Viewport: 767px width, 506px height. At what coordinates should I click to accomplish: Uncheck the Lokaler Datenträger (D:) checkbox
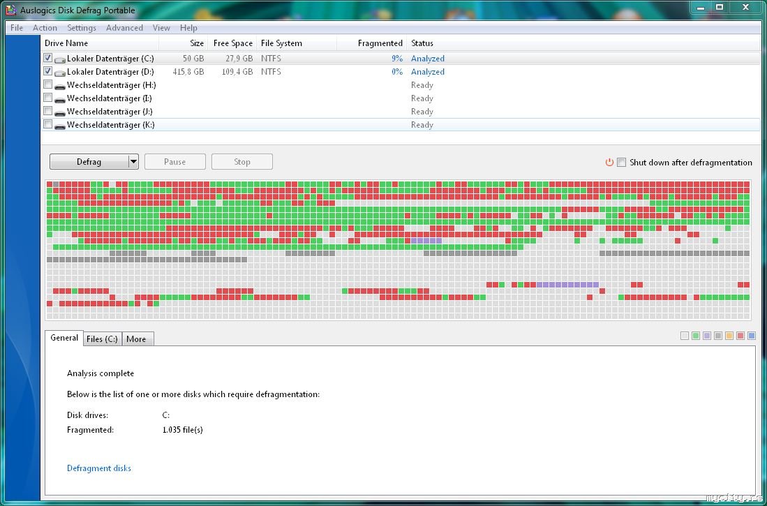click(47, 71)
